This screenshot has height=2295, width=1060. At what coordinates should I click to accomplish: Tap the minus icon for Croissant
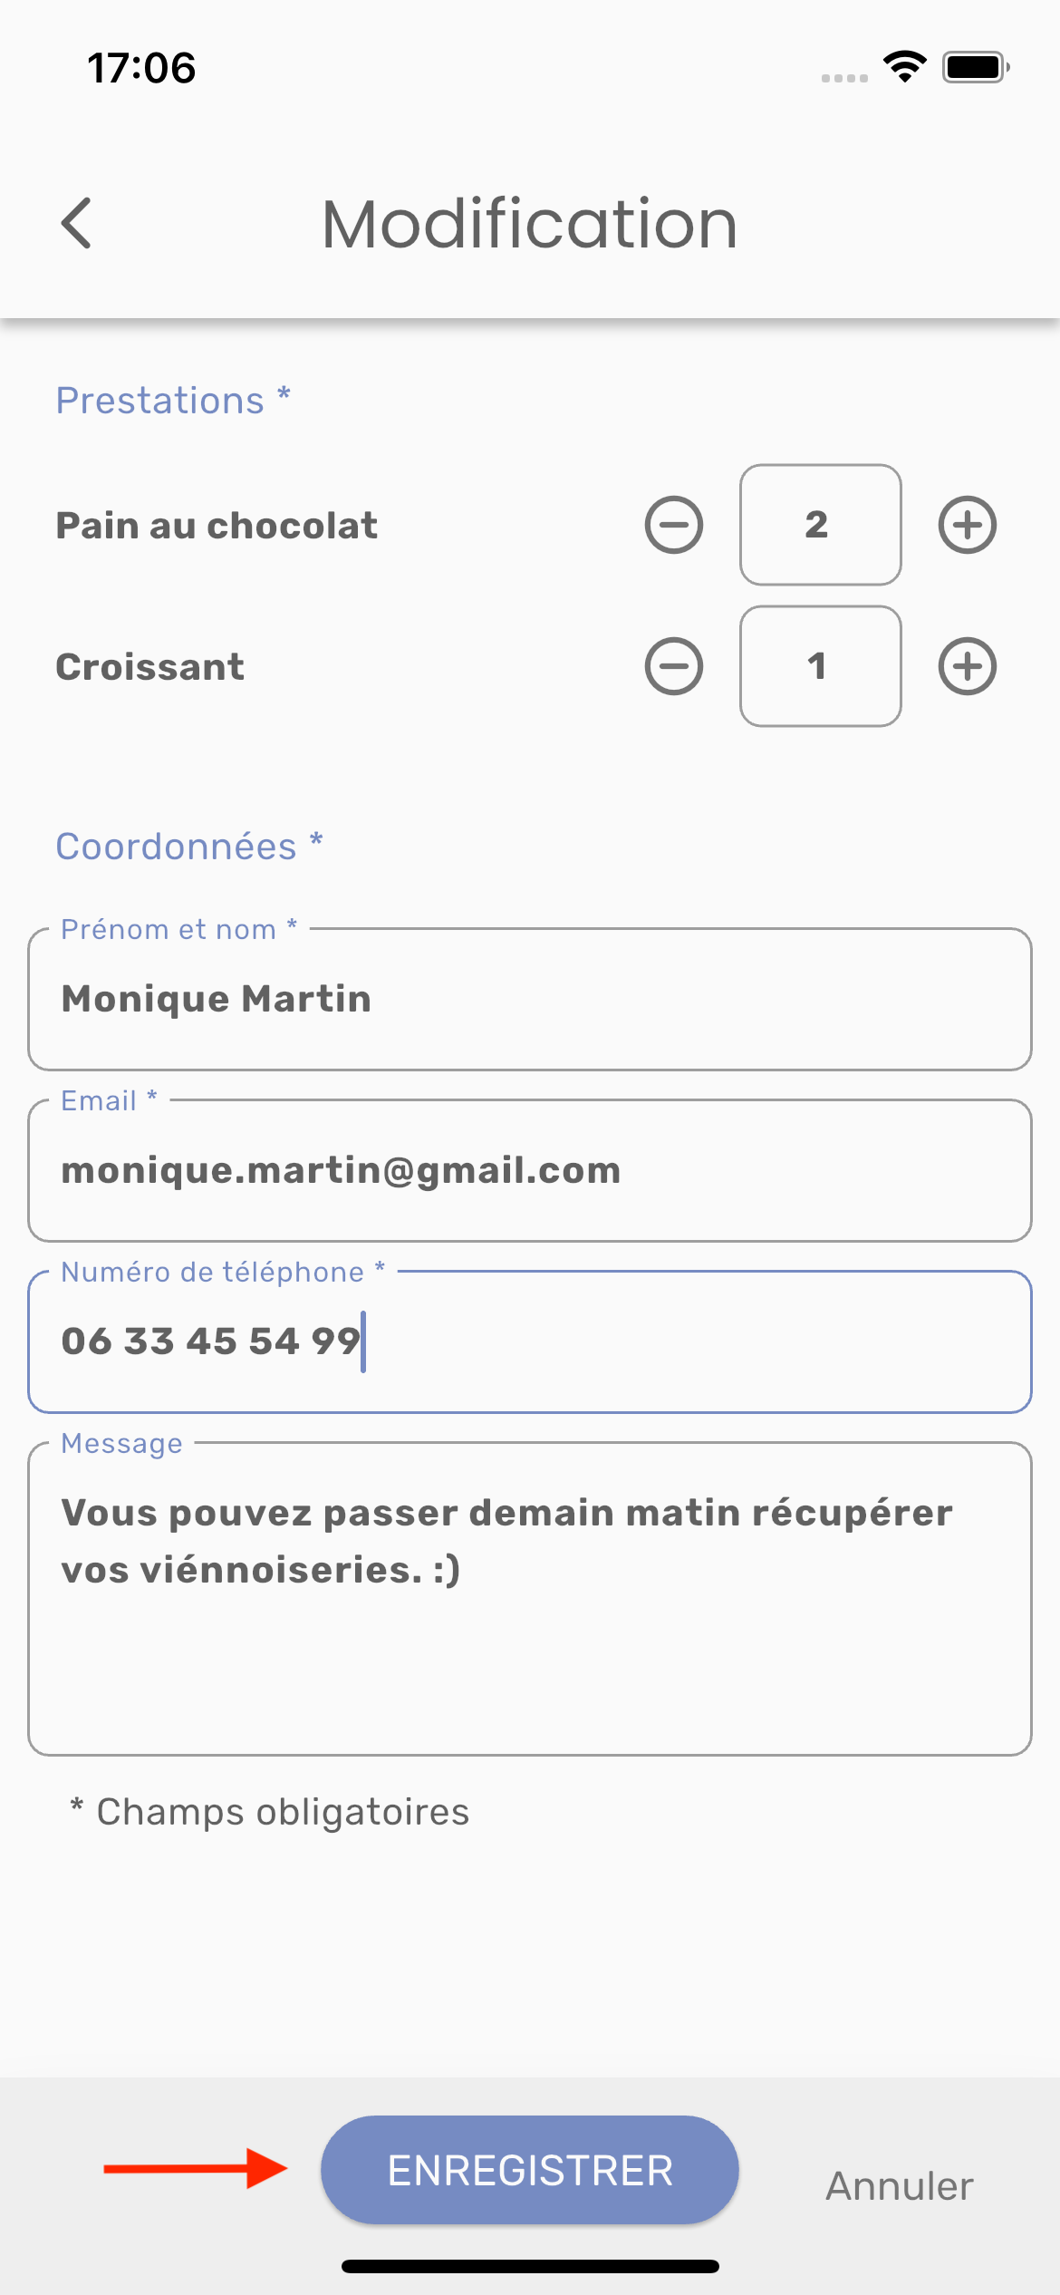tap(673, 666)
